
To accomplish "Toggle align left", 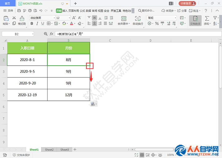I will [89, 23].
